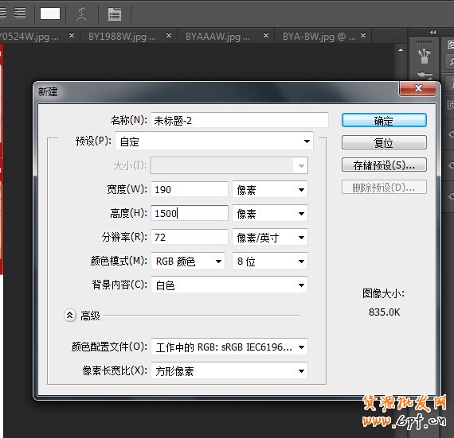Switch to the BYA-BW.jpg tab
This screenshot has height=438, width=454.
(319, 37)
